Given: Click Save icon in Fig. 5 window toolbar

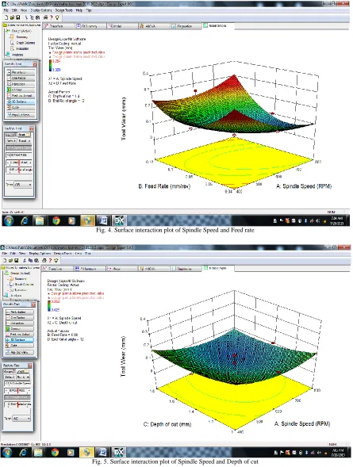Looking at the screenshot, I should point(16,260).
